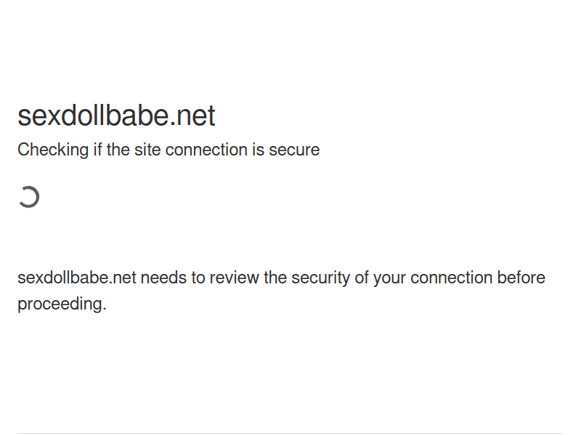The image size is (581, 436).
Task: Click the '.net' part of the large heading
Action: 192,116
